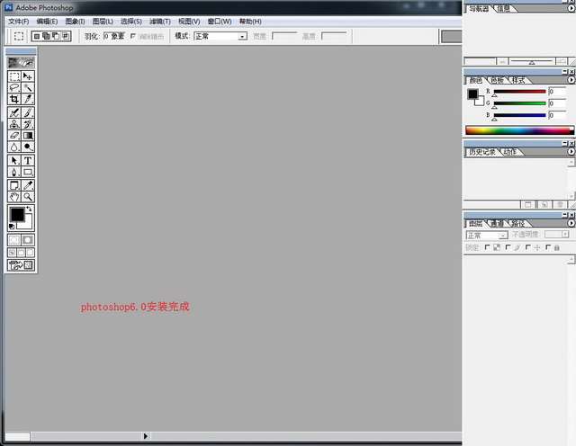The width and height of the screenshot is (576, 446).
Task: Switch to the 信息 tab
Action: click(x=503, y=8)
